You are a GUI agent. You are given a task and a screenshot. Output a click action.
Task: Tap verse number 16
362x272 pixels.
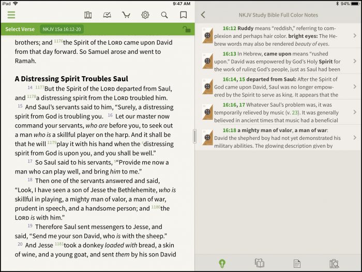point(110,115)
